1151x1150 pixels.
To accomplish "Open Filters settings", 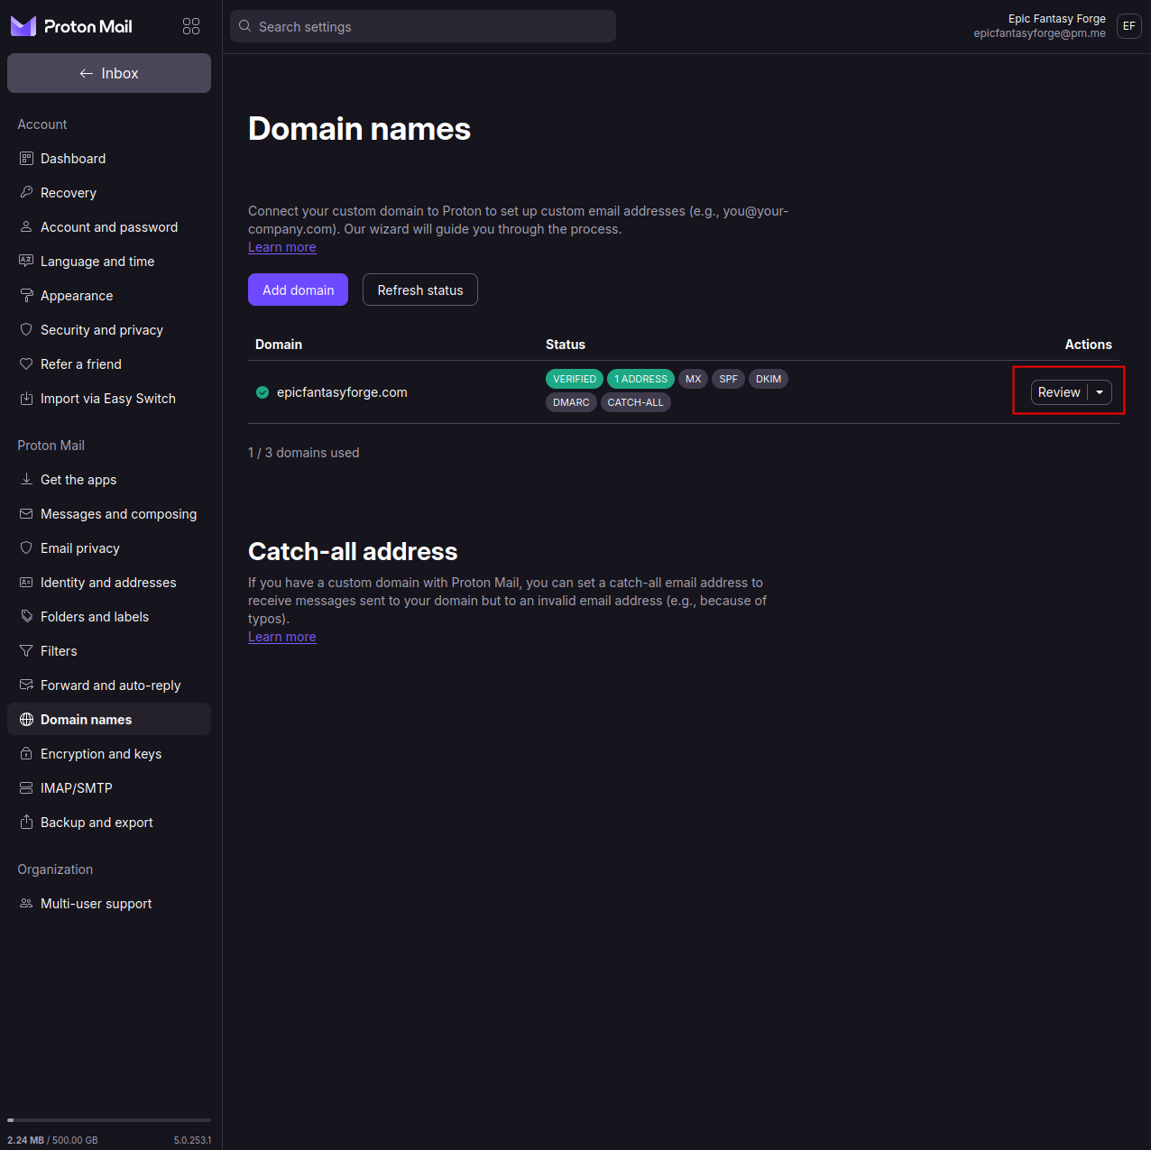I will 109,651.
